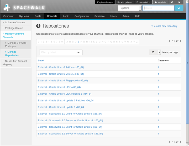This screenshot has width=189, height=146.
Task: Sort by the Label column header
Action: click(x=41, y=61)
